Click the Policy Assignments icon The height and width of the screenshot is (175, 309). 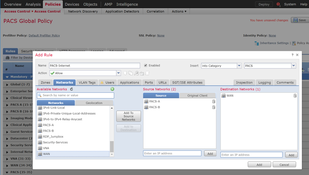[x=294, y=43]
